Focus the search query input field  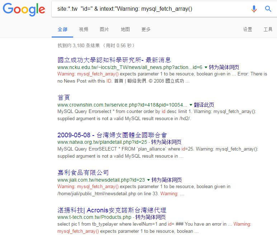pos(150,9)
